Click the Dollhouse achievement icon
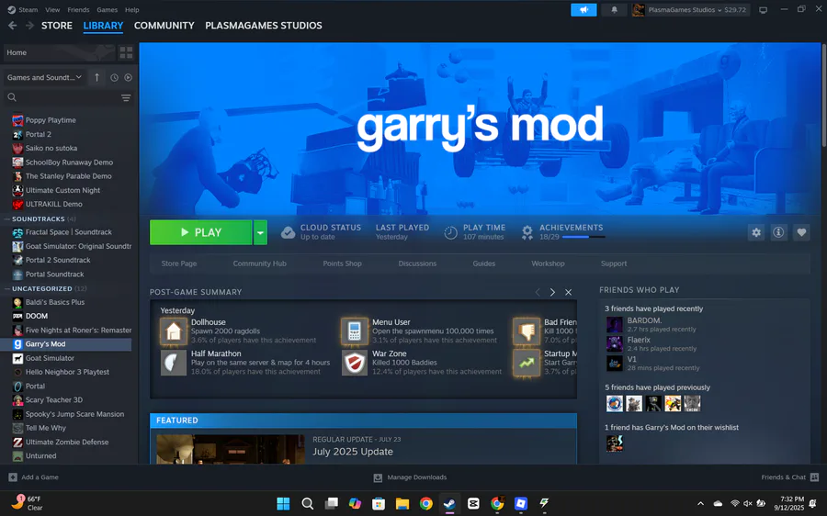This screenshot has height=516, width=827. (x=174, y=331)
